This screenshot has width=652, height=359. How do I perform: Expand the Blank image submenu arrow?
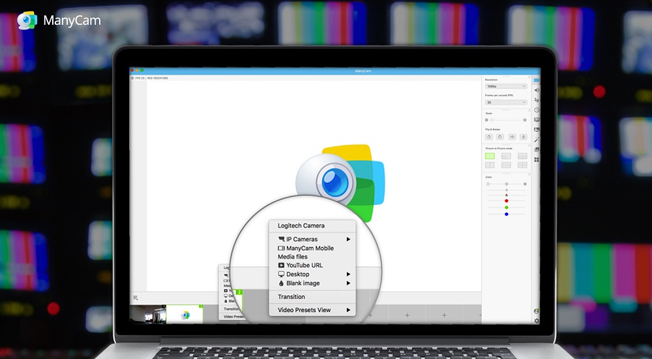coord(348,283)
